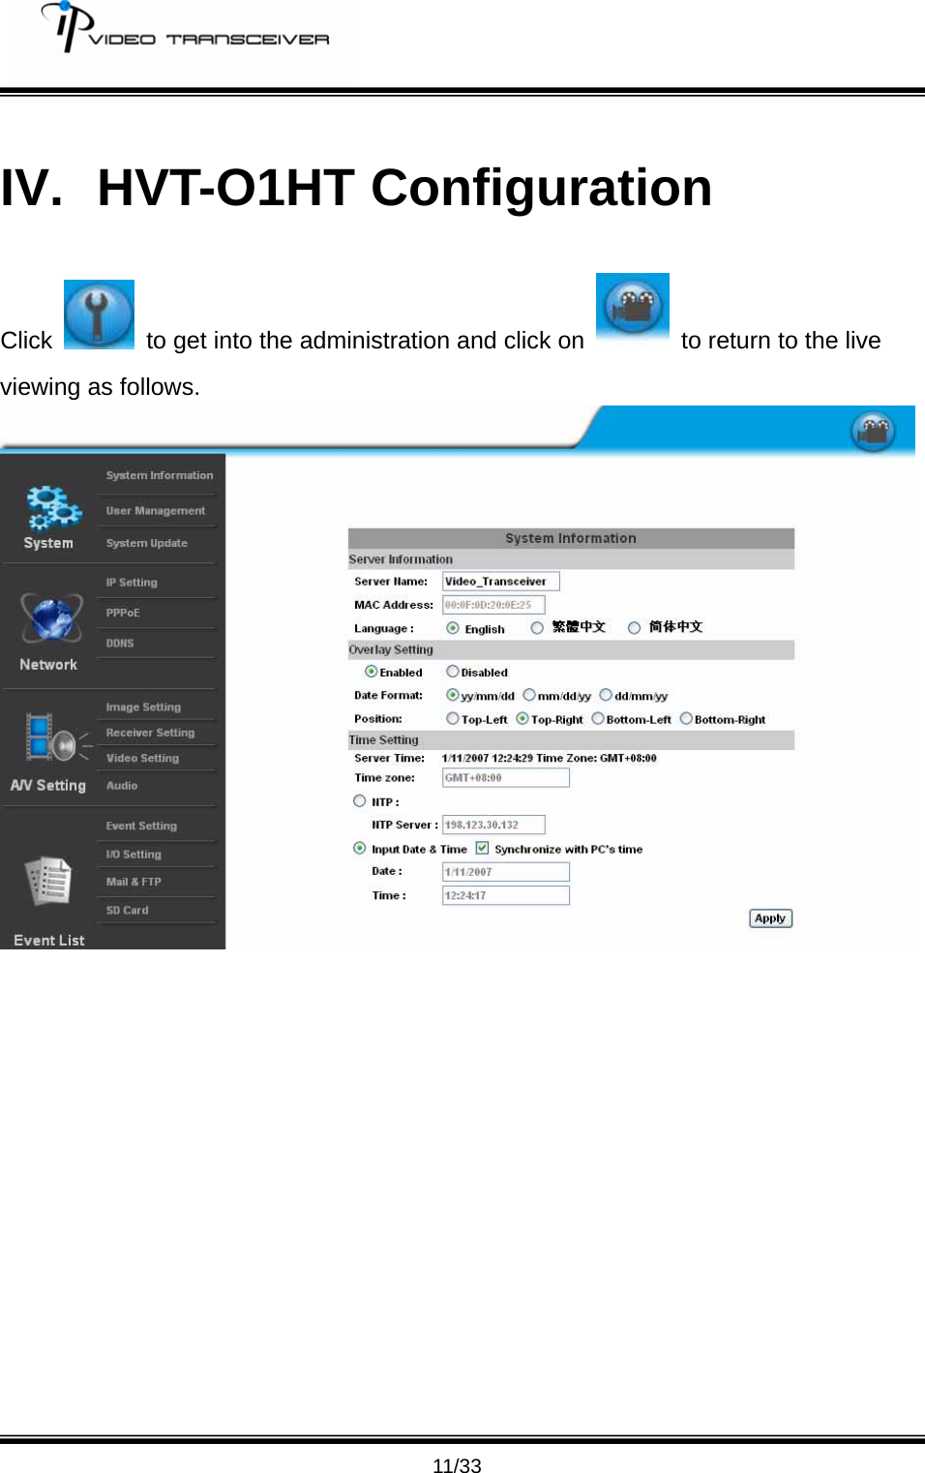Open the Receiver Setting menu item

(x=150, y=733)
